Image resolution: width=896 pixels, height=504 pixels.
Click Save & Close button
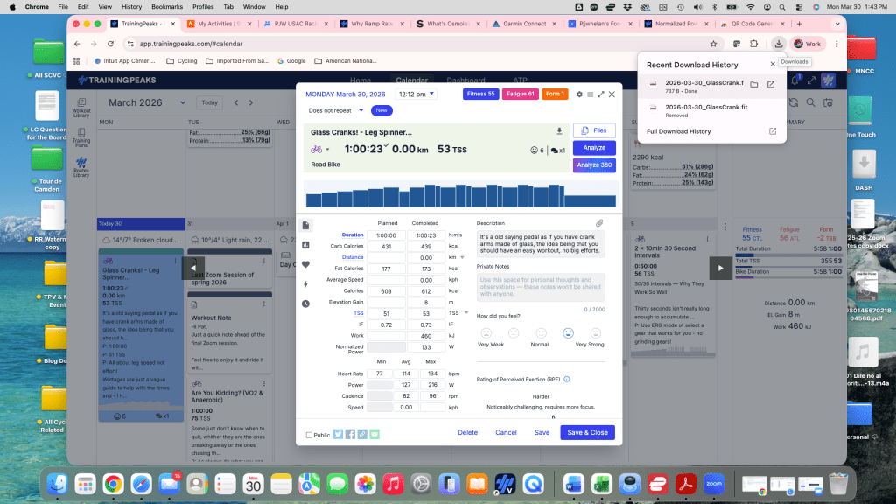[587, 432]
